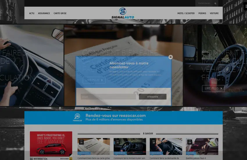This screenshot has height=160, width=247.
Task: Open 'Comment faire immatriculer son' article link
Action: (x=129, y=158)
